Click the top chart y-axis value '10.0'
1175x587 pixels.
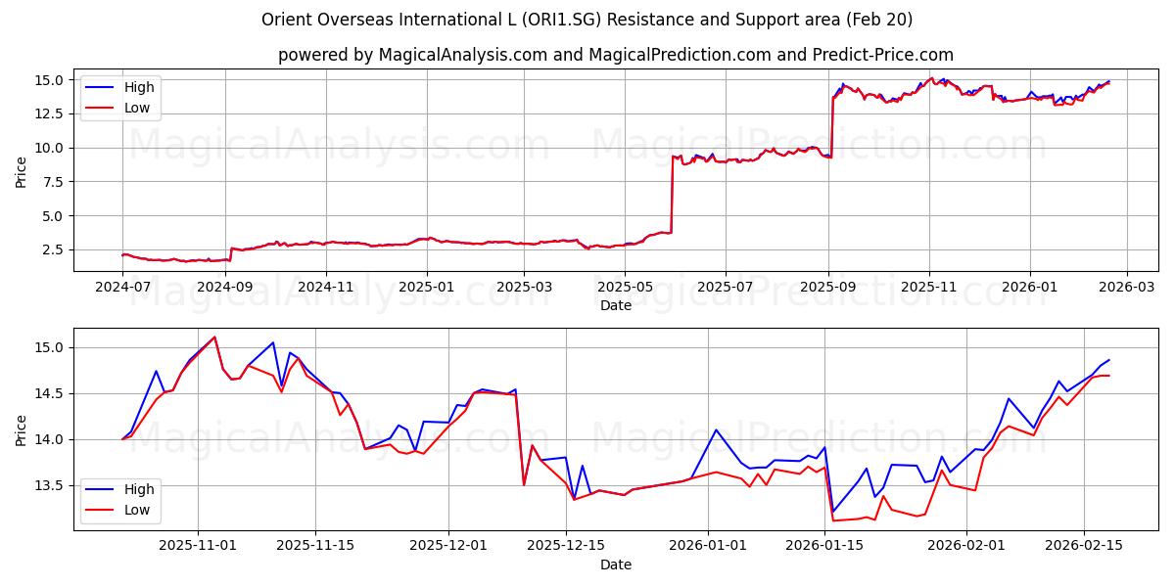[51, 148]
